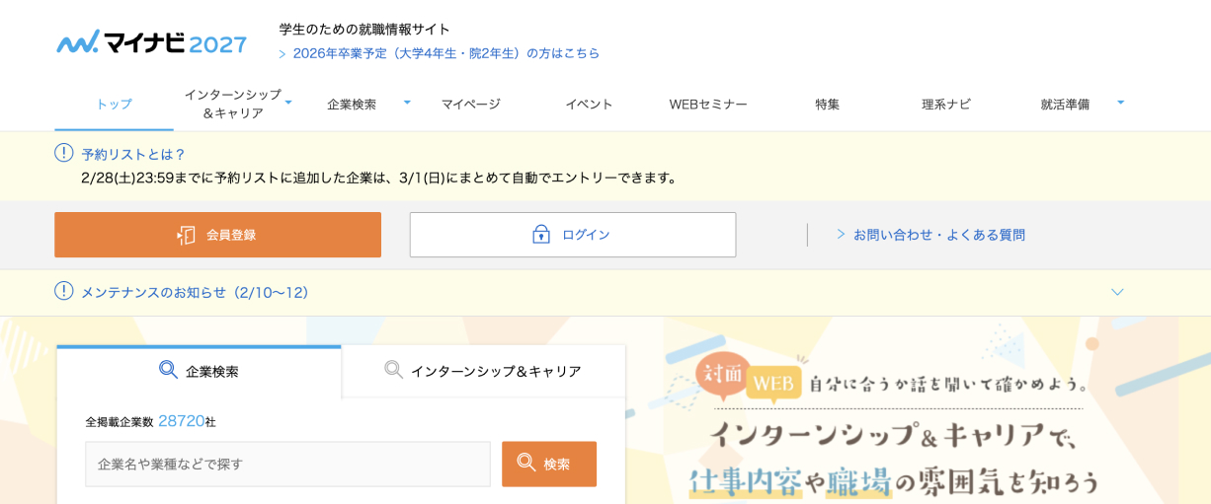The height and width of the screenshot is (504, 1211).
Task: Click the マイナビ2027 logo
Action: 151,42
